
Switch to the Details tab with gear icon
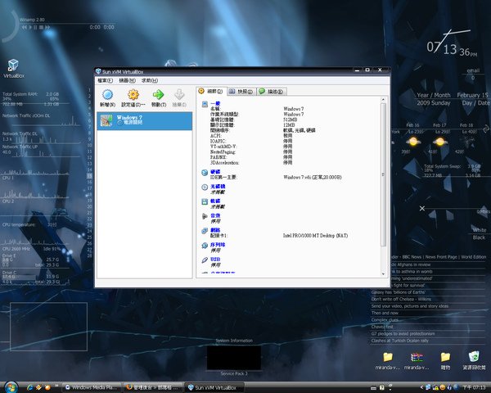(210, 91)
